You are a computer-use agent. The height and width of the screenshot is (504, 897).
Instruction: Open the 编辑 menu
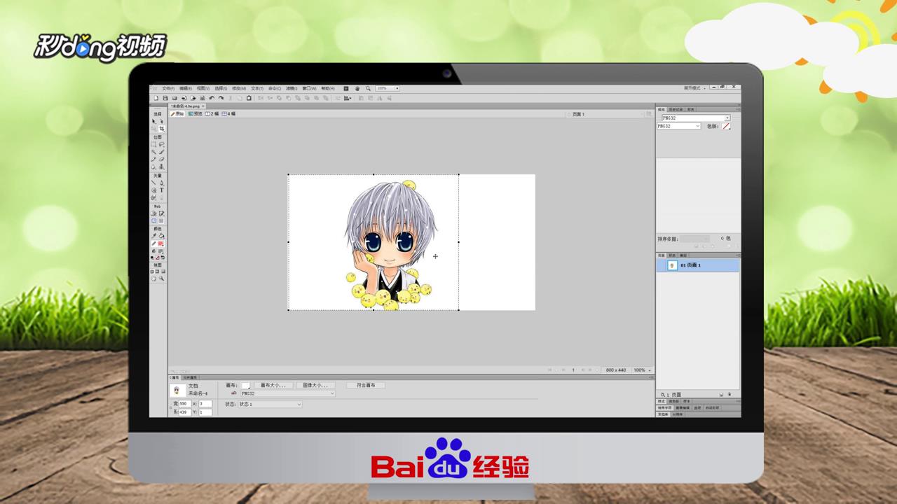coord(186,88)
